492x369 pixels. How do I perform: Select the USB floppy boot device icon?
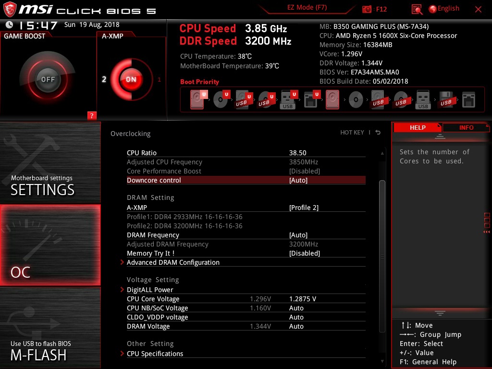(x=446, y=100)
